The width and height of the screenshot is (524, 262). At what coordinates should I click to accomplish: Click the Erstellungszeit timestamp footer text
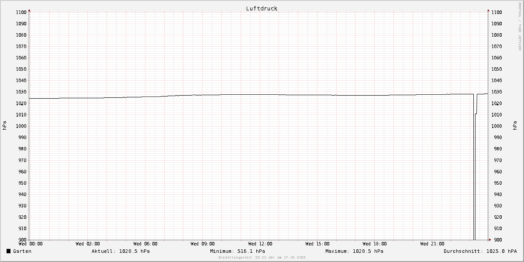tap(262, 257)
